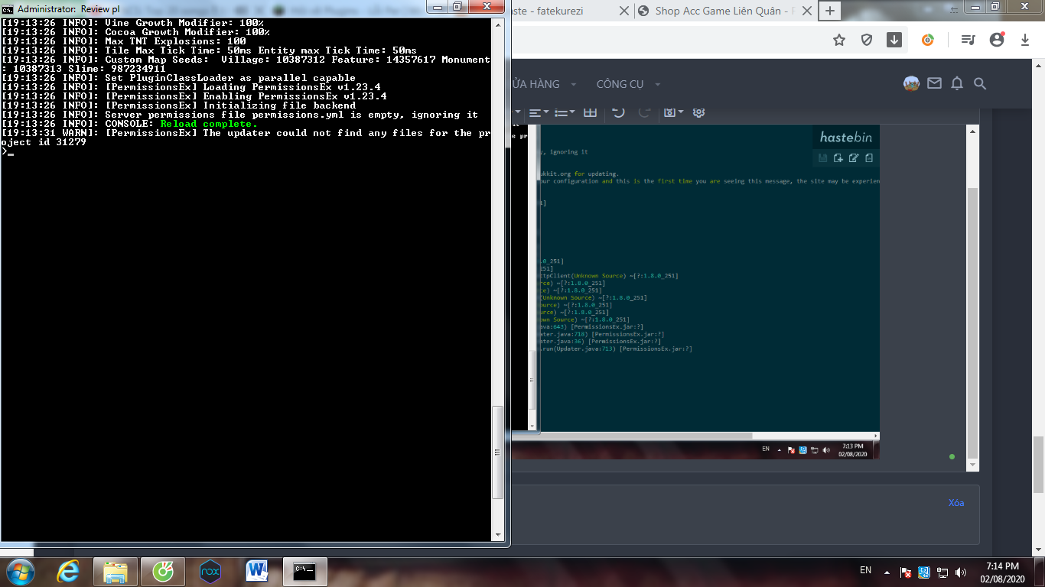Open the browser profile account icon
This screenshot has height=587, width=1045.
pyautogui.click(x=996, y=40)
